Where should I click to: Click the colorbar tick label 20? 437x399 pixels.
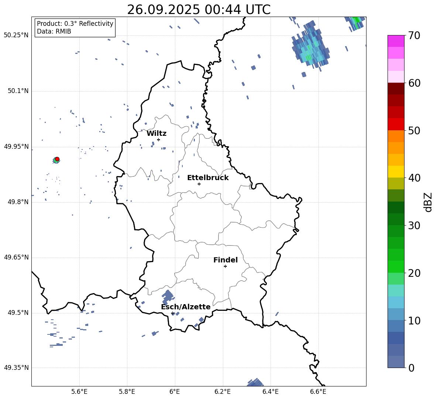tap(414, 273)
